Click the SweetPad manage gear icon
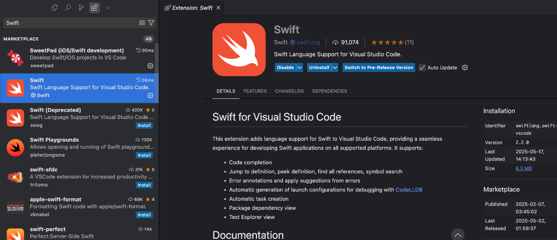Image resolution: width=557 pixels, height=240 pixels. (x=150, y=65)
